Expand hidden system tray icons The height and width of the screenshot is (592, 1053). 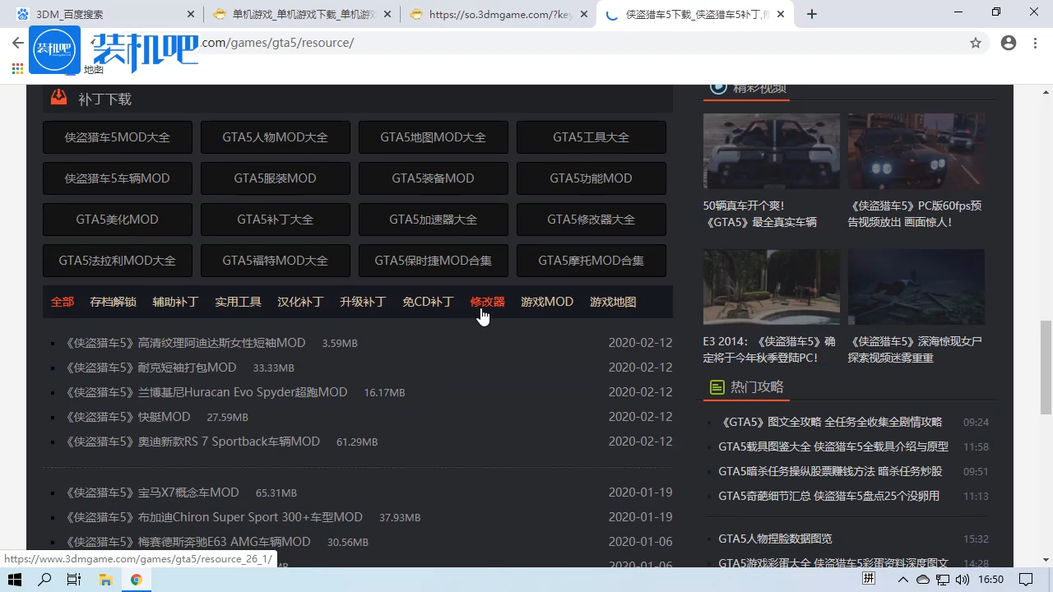(x=902, y=580)
